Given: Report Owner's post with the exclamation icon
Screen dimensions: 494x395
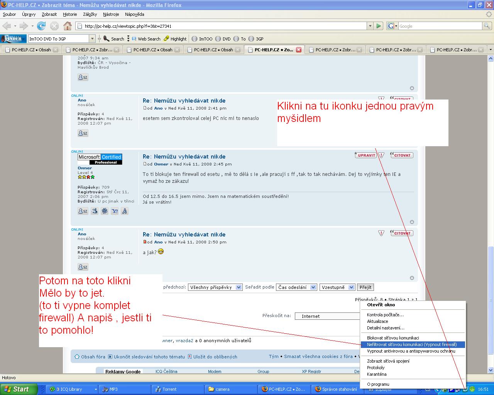Looking at the screenshot, I should pos(381,155).
